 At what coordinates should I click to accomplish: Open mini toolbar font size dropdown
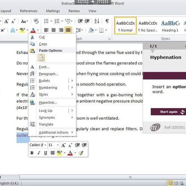pos(58,145)
